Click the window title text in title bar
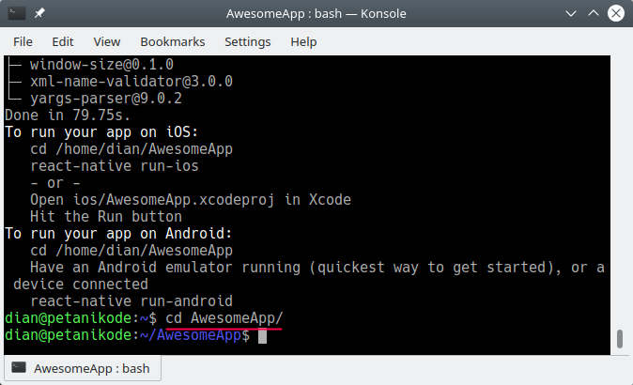This screenshot has width=633, height=385. (315, 14)
